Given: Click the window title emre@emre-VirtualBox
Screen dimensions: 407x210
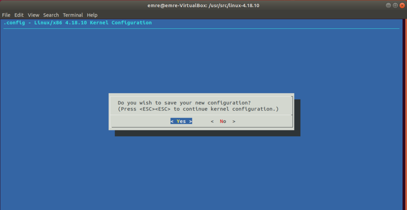Looking at the screenshot, I should coord(203,5).
